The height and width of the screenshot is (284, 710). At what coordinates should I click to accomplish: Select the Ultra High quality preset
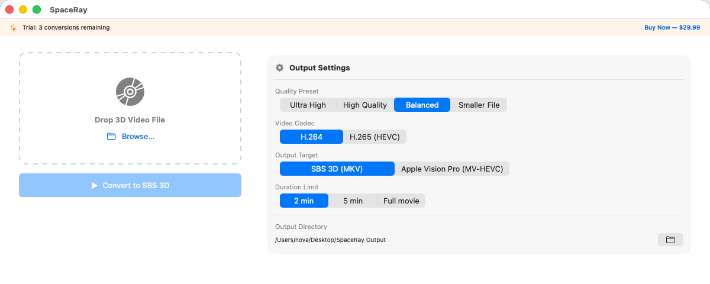[x=308, y=105]
